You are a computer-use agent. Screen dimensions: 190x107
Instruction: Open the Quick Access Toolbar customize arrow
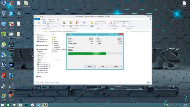coord(42,16)
